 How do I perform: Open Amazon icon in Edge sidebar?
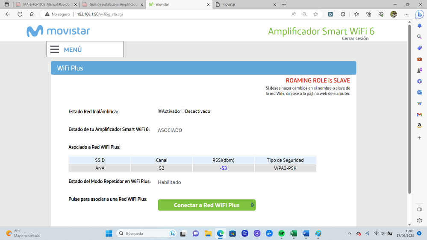coord(419,126)
